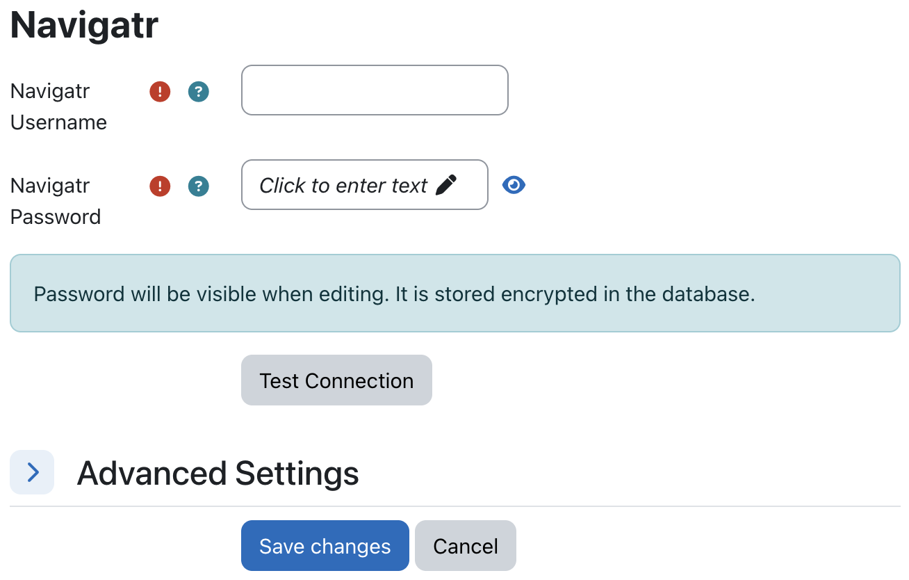
Task: Click inside the Navigatr Username input box
Action: coord(374,90)
